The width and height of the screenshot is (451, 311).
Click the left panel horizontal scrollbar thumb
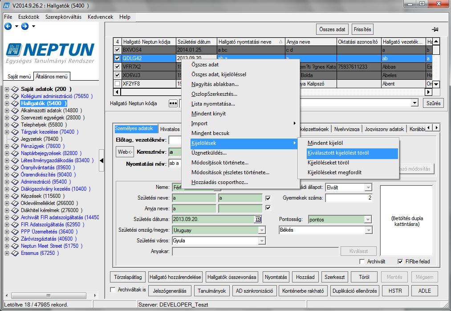[x=49, y=295]
